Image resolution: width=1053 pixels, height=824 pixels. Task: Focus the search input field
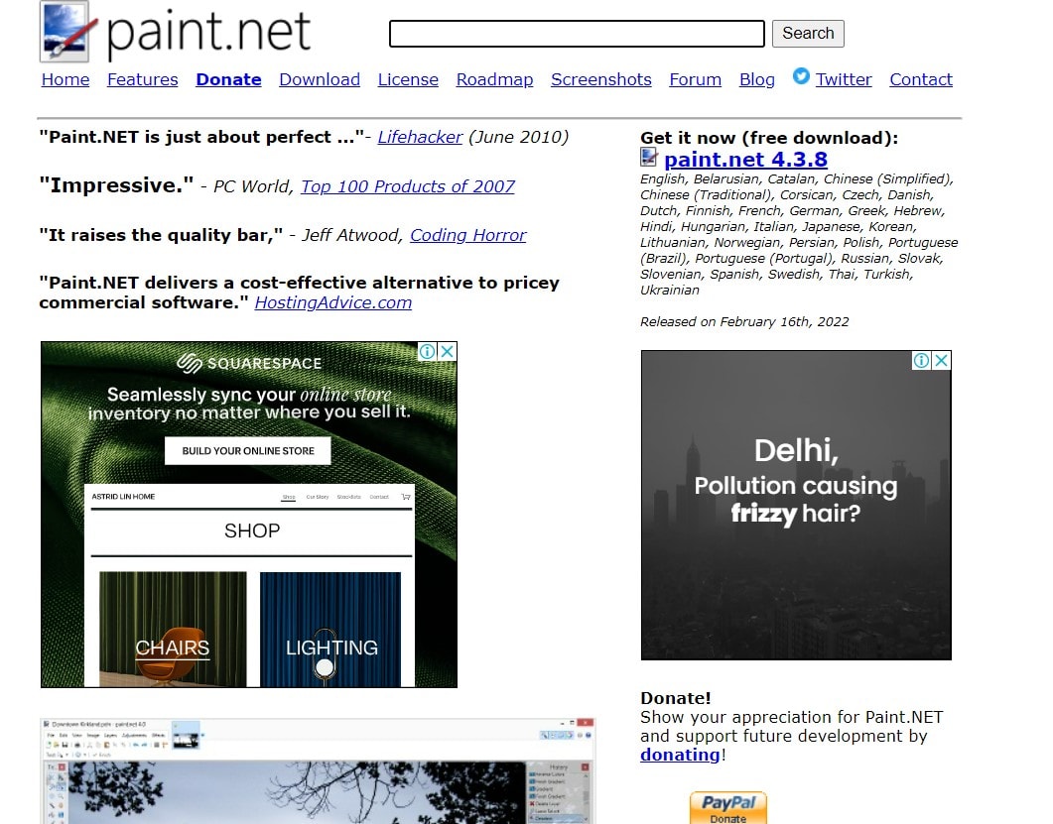coord(577,34)
